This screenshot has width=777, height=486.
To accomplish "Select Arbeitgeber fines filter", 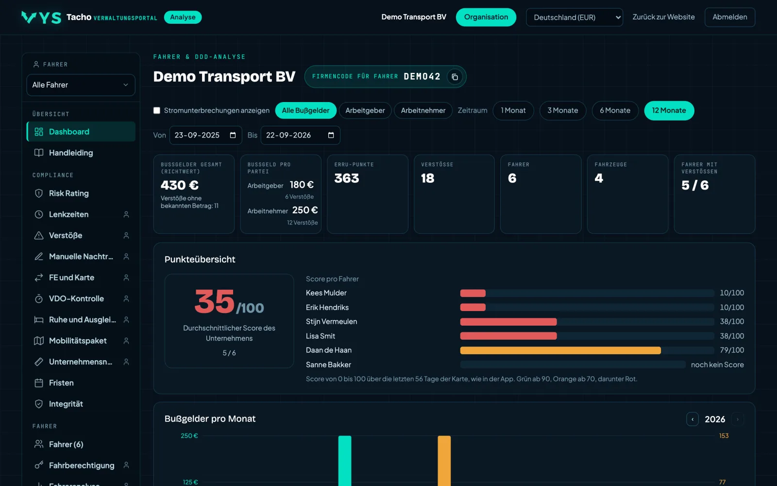I will click(365, 110).
